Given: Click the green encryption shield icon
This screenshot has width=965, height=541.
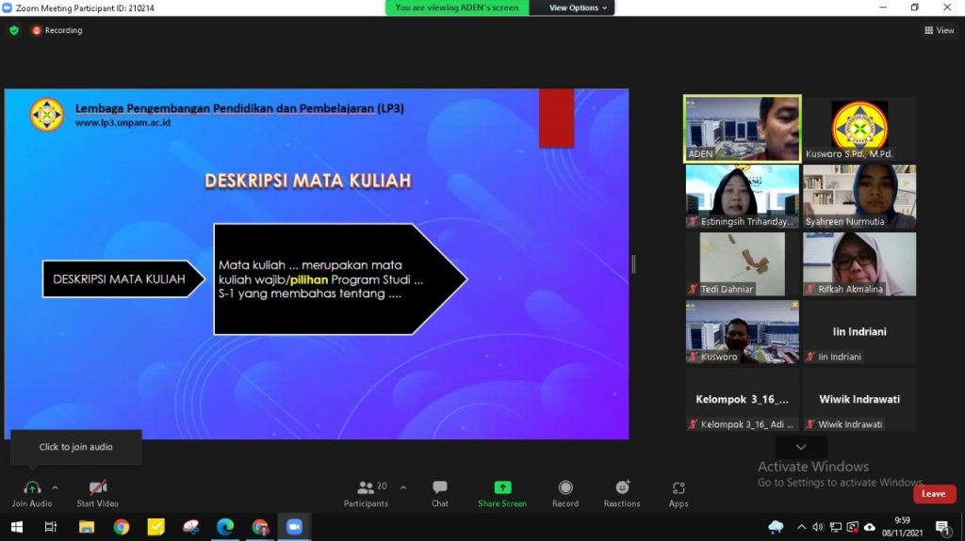Looking at the screenshot, I should 14,30.
